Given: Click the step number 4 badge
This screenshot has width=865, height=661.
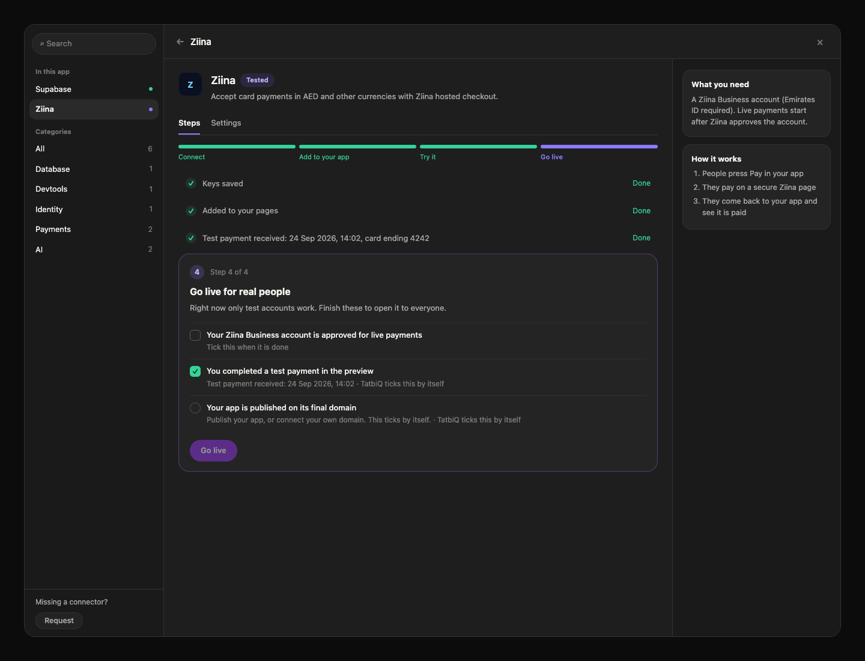Looking at the screenshot, I should click(197, 272).
